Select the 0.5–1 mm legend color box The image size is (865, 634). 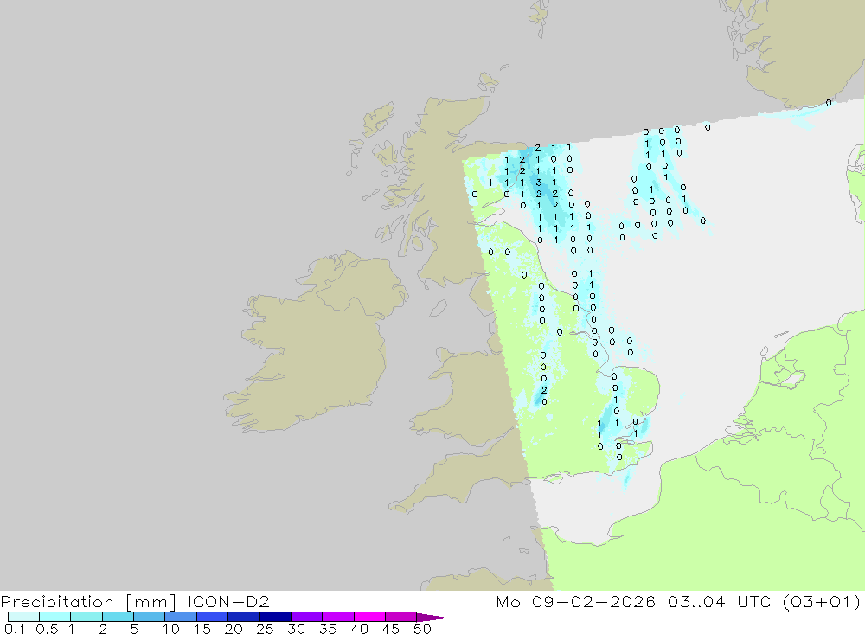coord(55,617)
